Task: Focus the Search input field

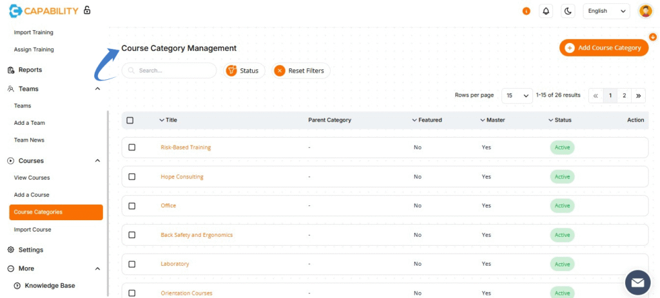Action: [x=170, y=71]
